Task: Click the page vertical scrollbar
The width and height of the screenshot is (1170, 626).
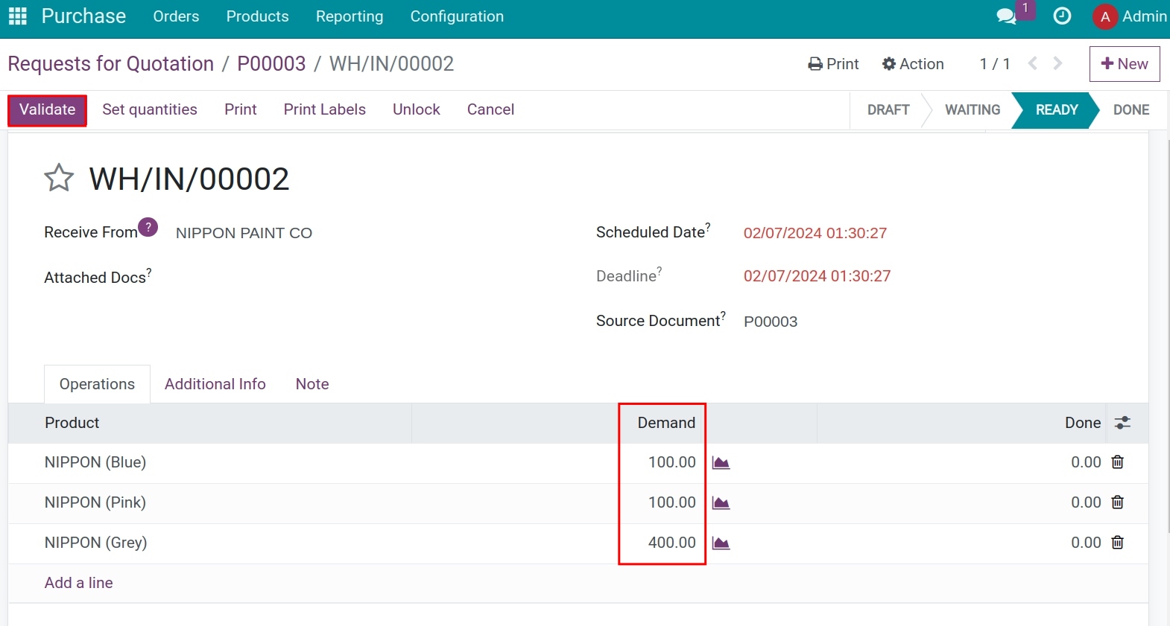Action: pyautogui.click(x=1167, y=335)
